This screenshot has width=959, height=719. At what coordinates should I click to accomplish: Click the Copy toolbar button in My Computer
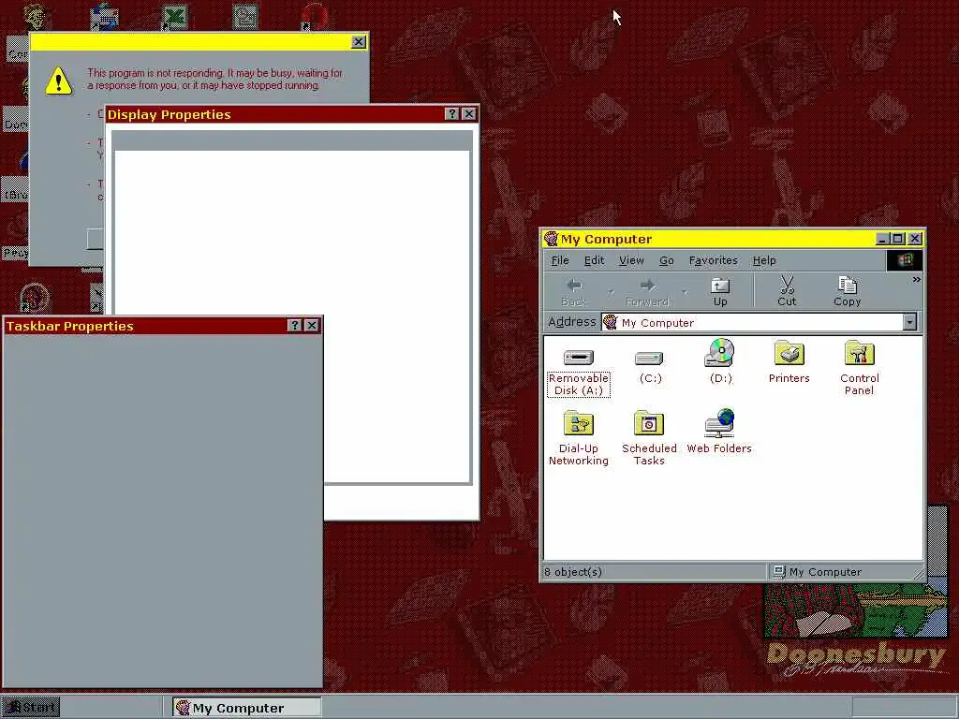coord(847,291)
